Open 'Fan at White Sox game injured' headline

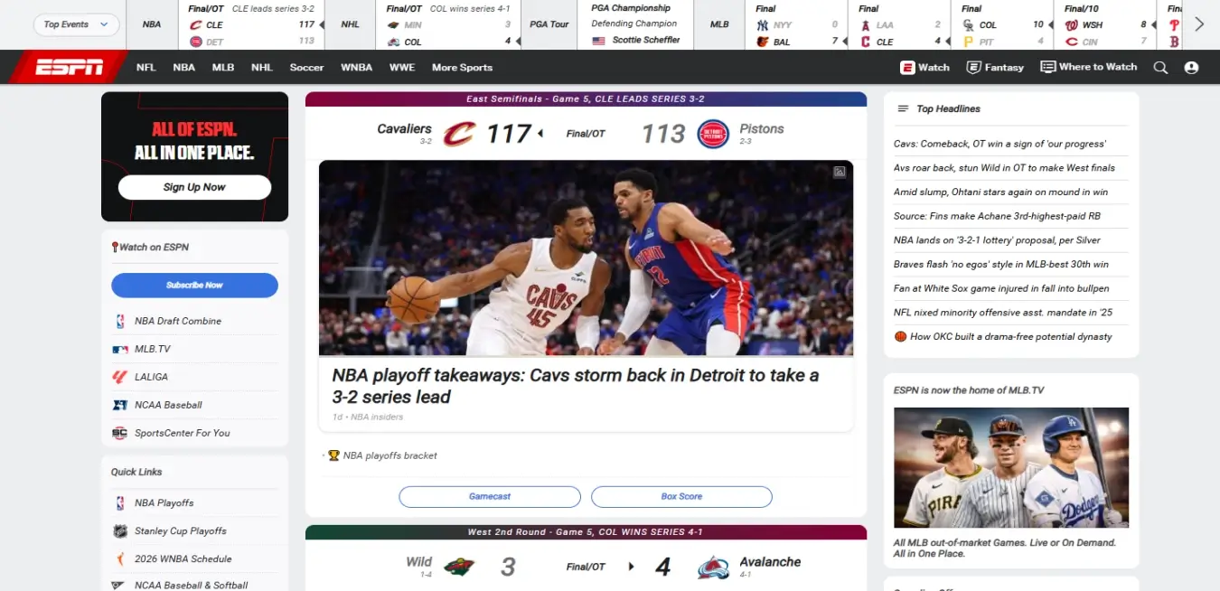tap(1001, 288)
